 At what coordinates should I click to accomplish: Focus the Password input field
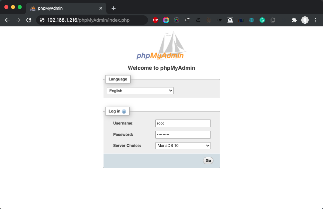click(x=183, y=135)
